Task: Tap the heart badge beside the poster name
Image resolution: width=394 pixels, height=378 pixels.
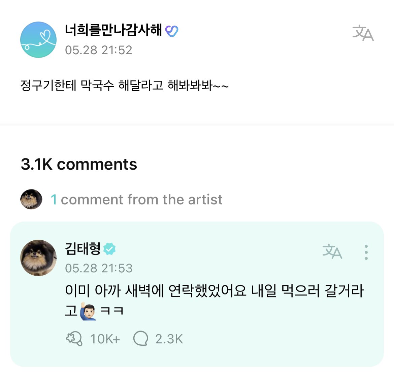Action: point(172,31)
